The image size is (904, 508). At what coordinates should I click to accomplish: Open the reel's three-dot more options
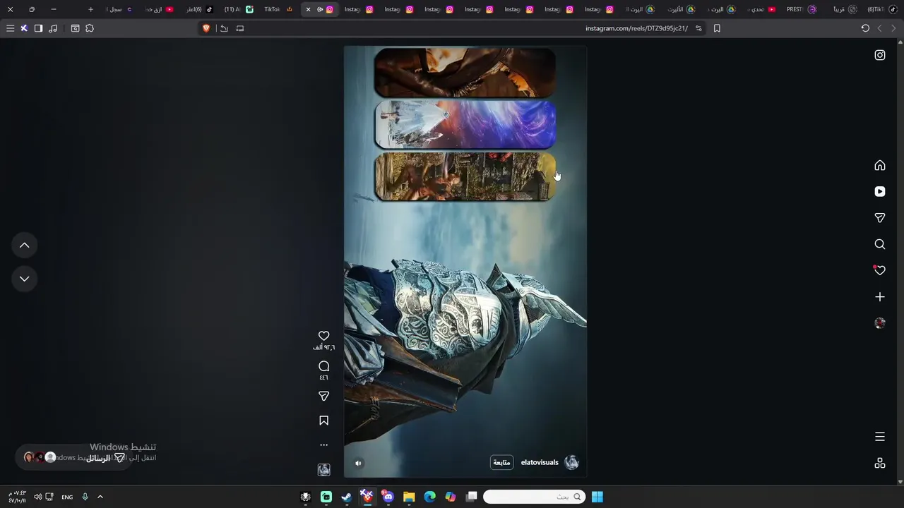tap(323, 445)
